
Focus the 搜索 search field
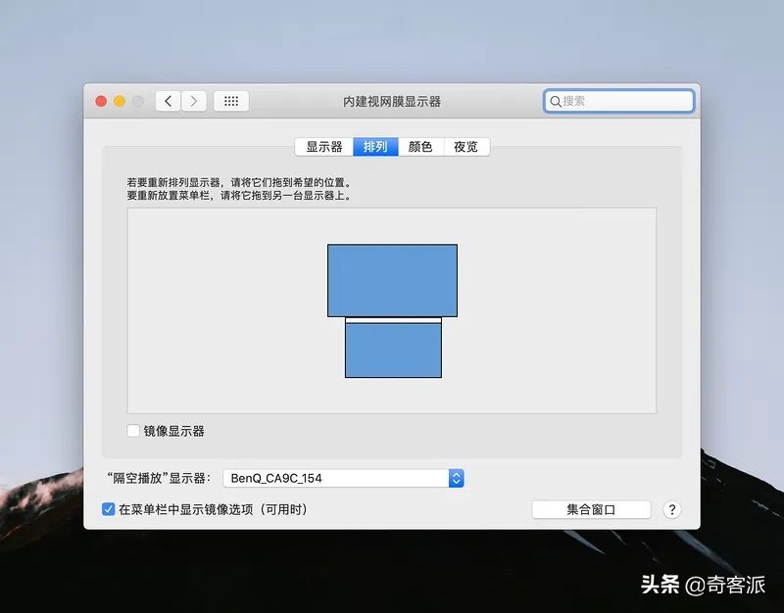coord(619,102)
